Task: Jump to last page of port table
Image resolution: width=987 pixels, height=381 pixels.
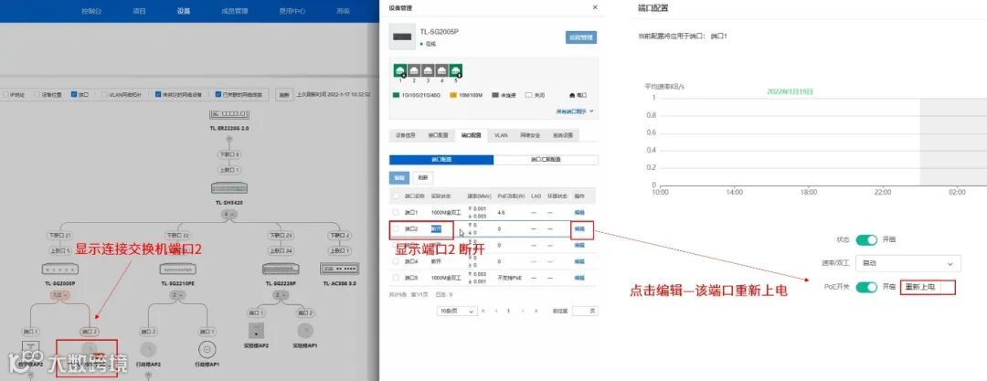Action: pos(536,311)
